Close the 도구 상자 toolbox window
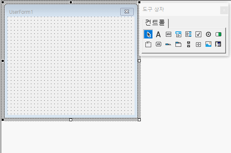 point(224,10)
